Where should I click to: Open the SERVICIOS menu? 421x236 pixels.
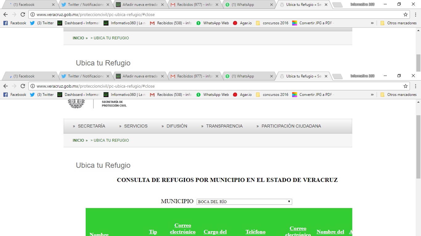pyautogui.click(x=136, y=126)
